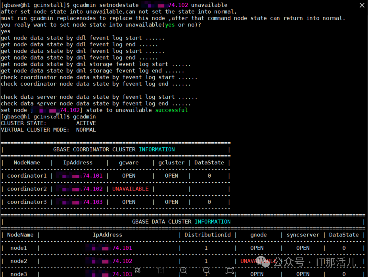Viewport: 368px width, 277px height.
Task: Click coordinator2's IP address ending 74.102
Action: tap(79, 189)
